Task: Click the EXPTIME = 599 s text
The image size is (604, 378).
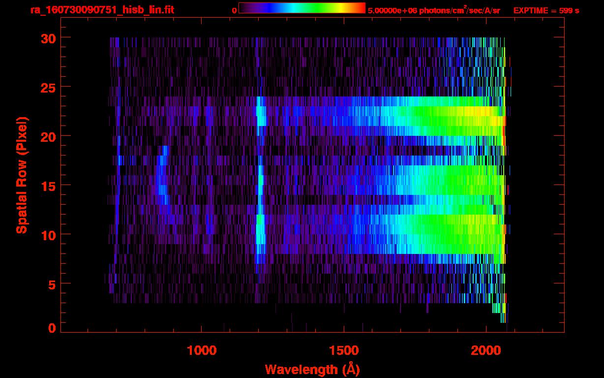Action: point(546,10)
